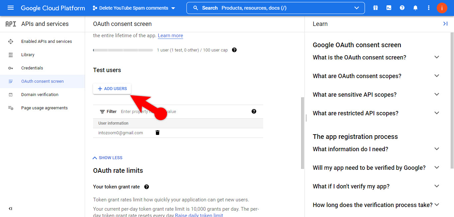
Task: Open help for token grant rate
Action: coord(147,187)
